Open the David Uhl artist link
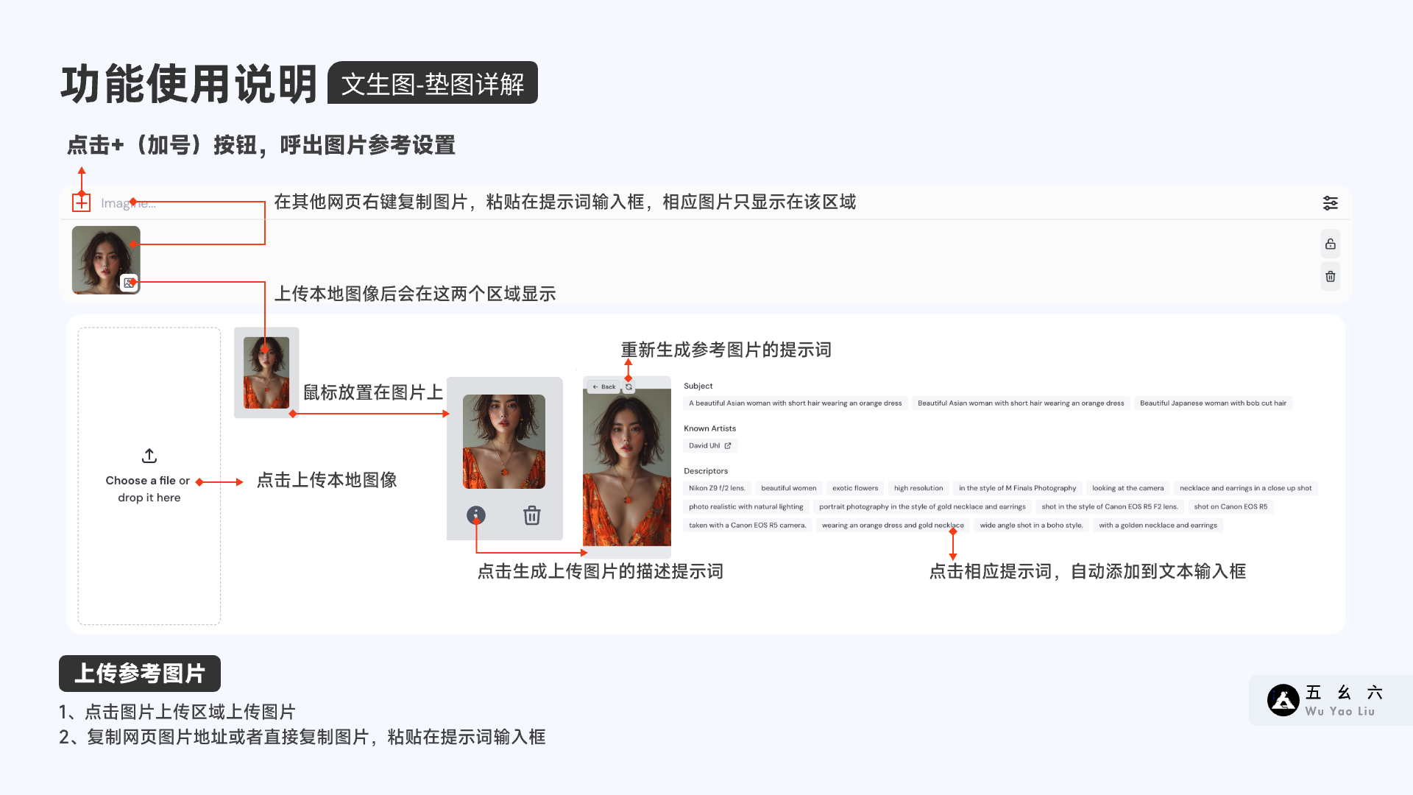 (709, 445)
